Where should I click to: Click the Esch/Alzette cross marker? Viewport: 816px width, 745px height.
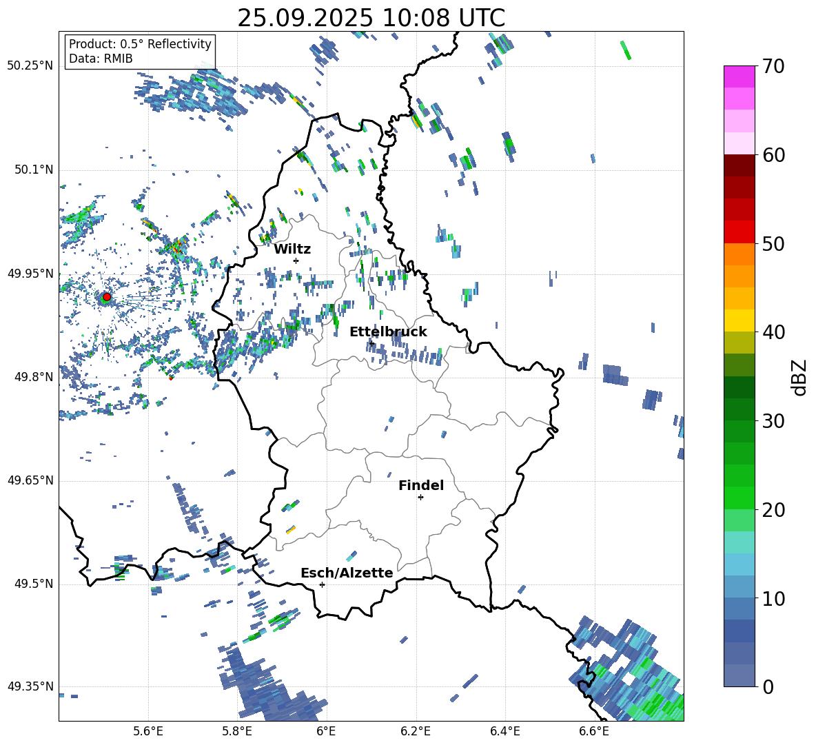pos(322,584)
